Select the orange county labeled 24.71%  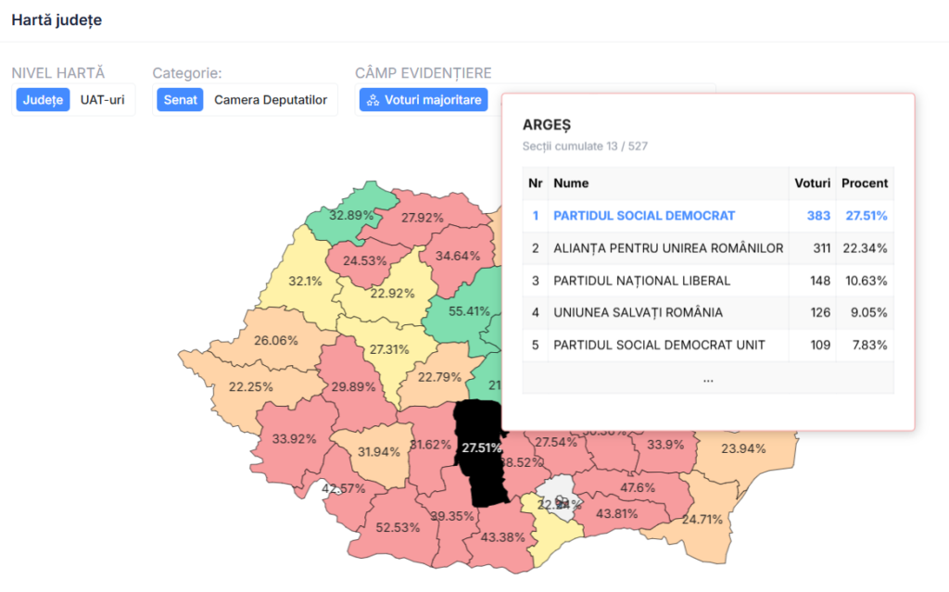point(702,519)
